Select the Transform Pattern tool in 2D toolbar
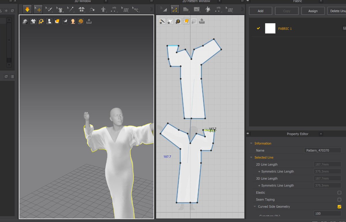 pos(163,10)
